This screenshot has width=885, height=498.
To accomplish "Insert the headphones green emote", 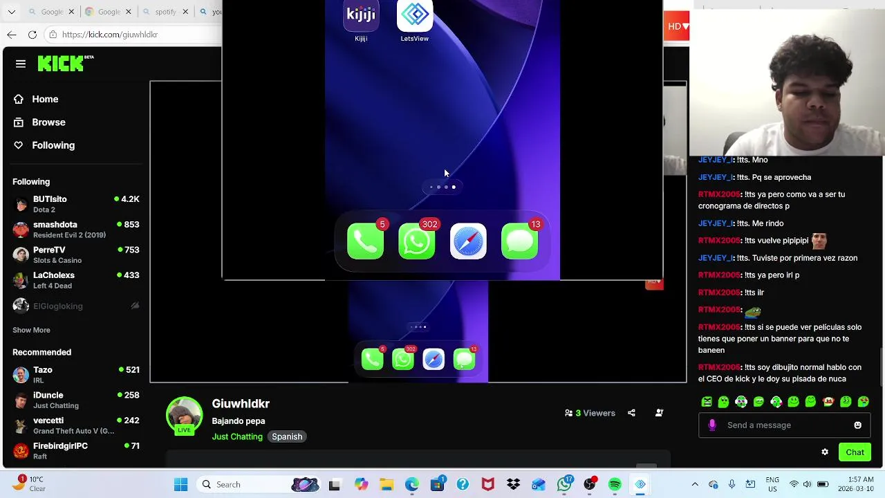I will [x=741, y=402].
